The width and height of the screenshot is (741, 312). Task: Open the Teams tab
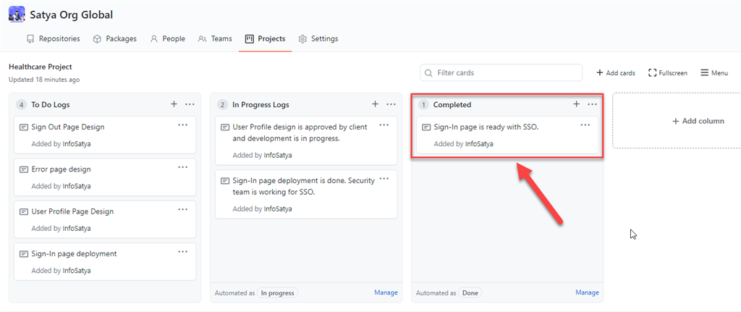coord(215,38)
